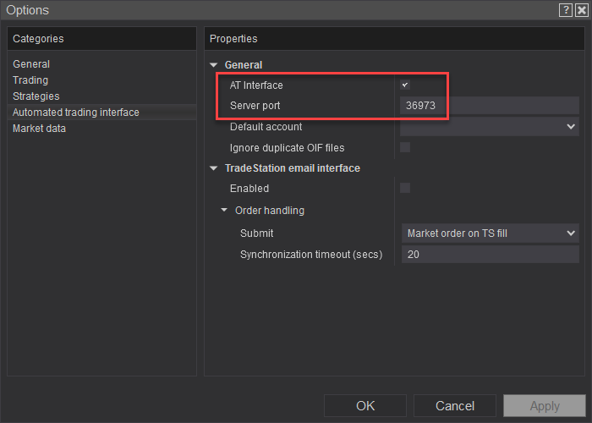Click the Server port input field
The width and height of the screenshot is (592, 423).
[489, 106]
